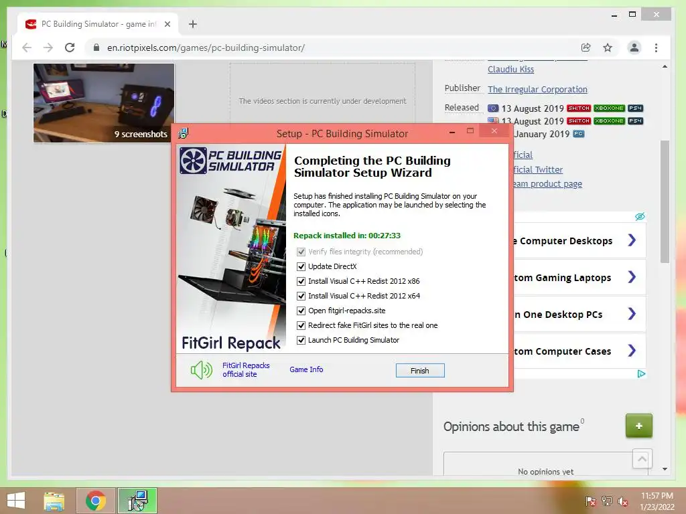This screenshot has height=514, width=686.
Task: Reload the riotpixels page
Action: [x=70, y=48]
